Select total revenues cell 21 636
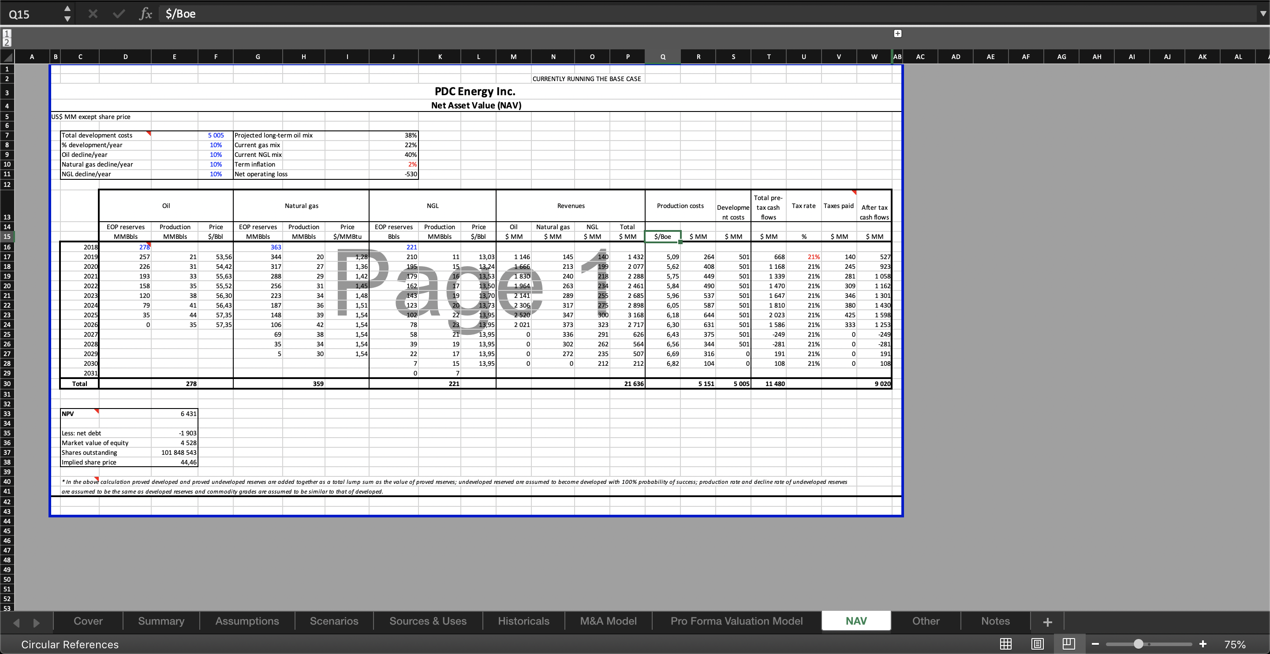Image resolution: width=1270 pixels, height=654 pixels. click(x=628, y=383)
